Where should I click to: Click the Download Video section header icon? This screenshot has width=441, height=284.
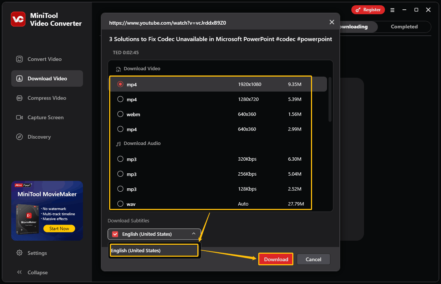tap(118, 69)
